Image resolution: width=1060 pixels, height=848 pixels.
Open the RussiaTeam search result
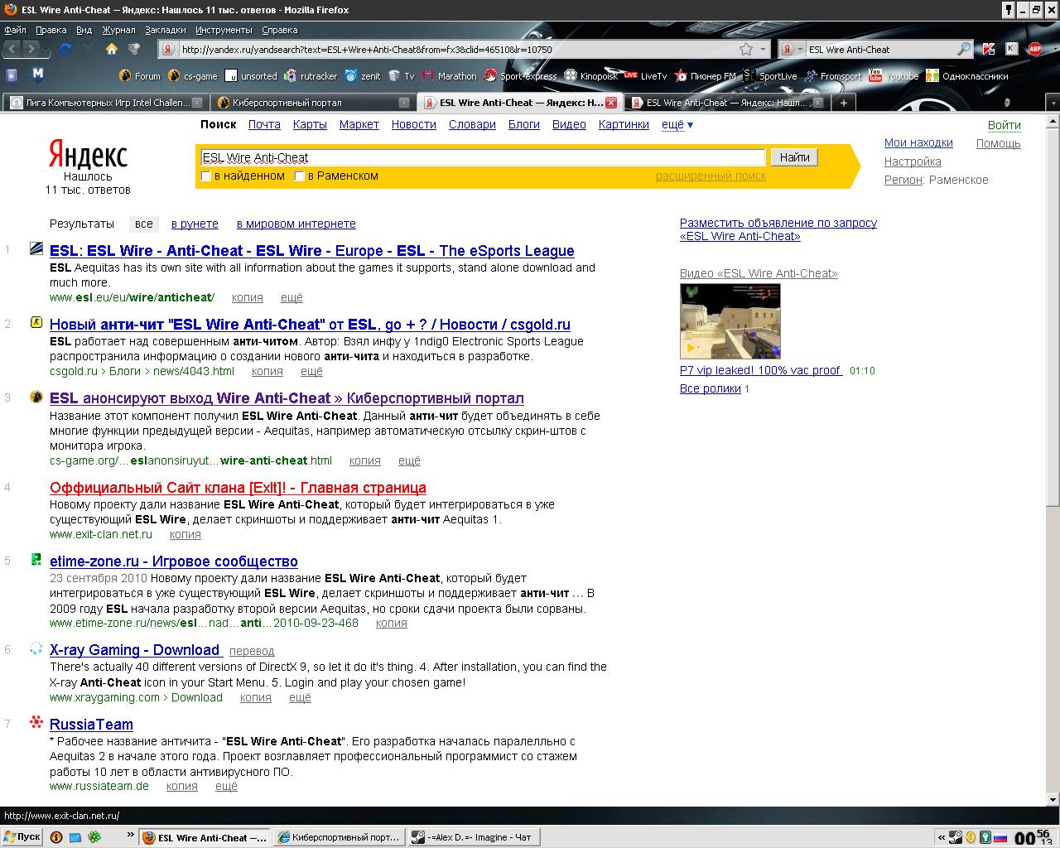91,725
